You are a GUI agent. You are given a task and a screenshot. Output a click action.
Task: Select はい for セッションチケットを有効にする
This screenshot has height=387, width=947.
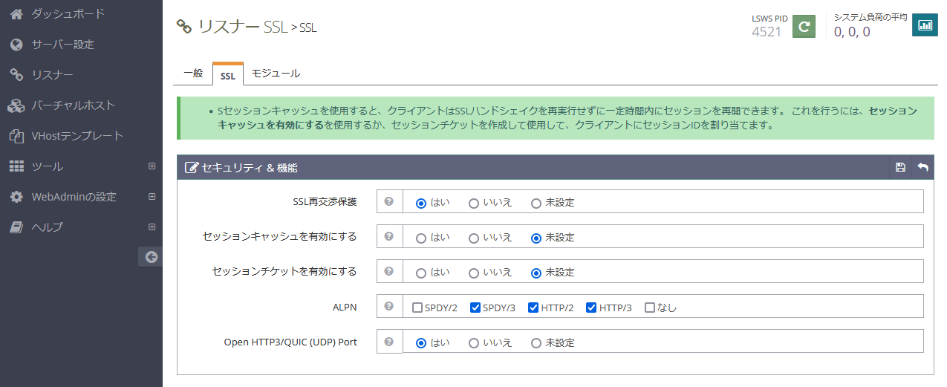(x=421, y=273)
